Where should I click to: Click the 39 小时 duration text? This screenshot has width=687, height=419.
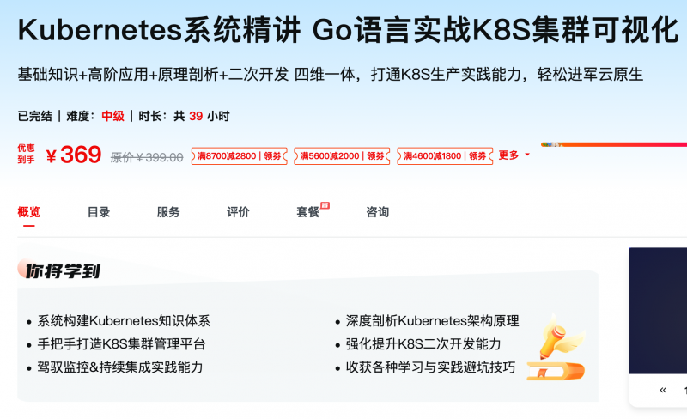[209, 116]
